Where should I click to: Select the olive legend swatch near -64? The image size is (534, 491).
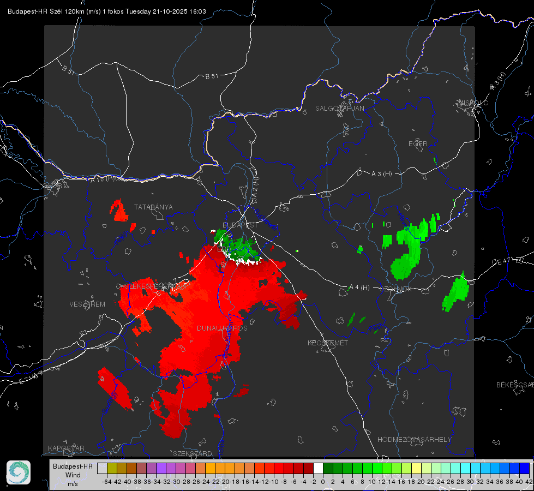112,469
